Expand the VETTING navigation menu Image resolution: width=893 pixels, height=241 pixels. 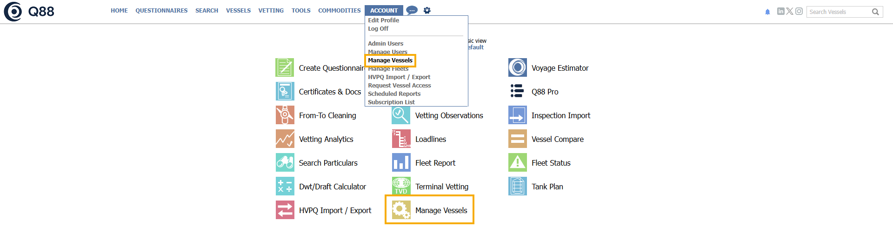(271, 10)
